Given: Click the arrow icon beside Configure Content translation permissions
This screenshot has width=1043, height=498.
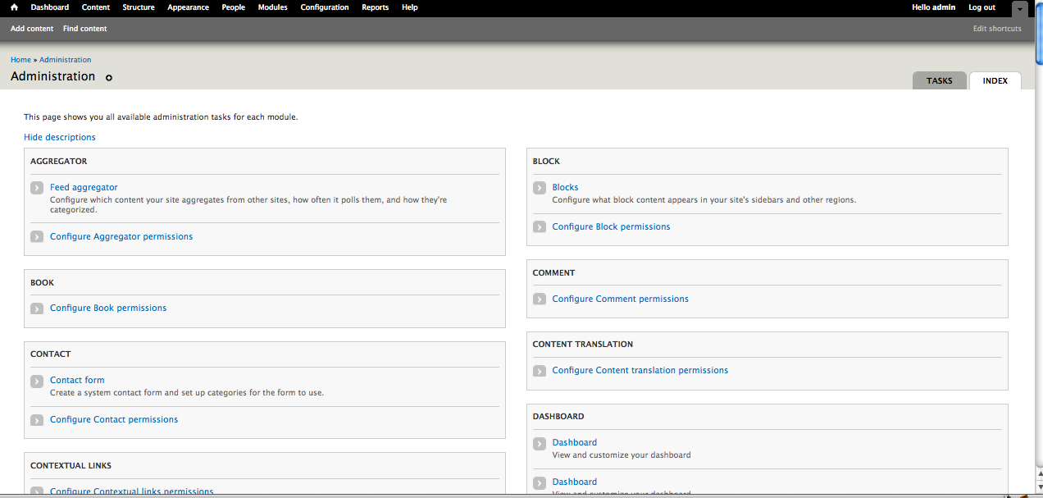Looking at the screenshot, I should click(539, 370).
